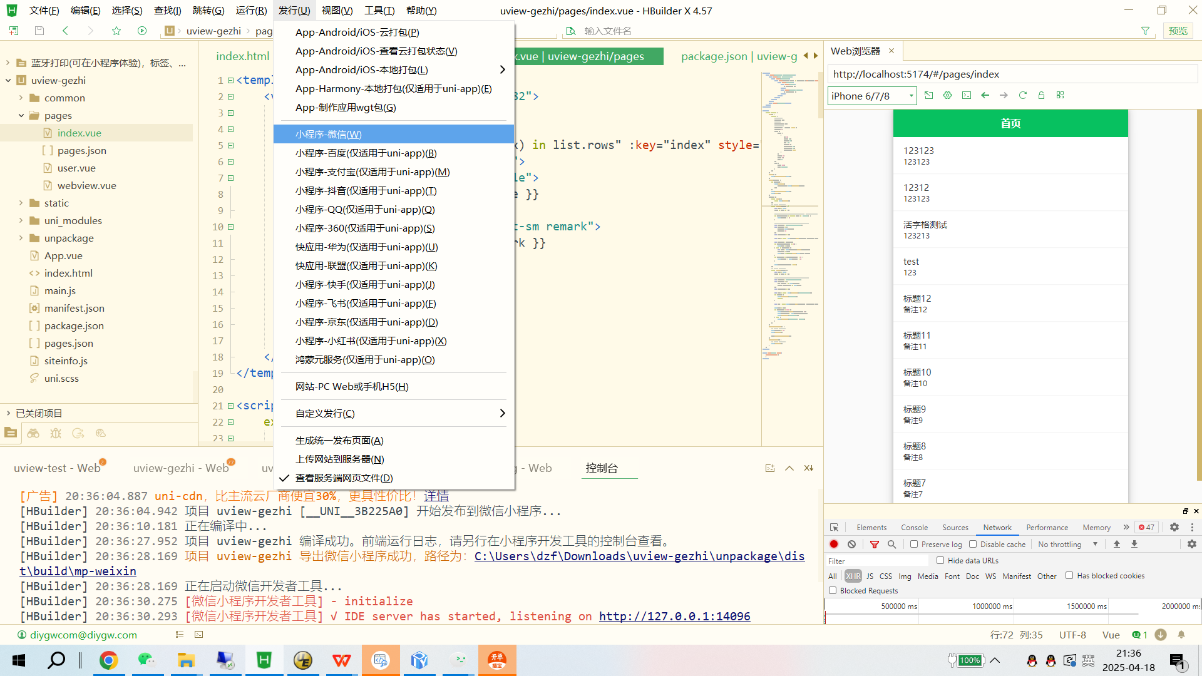1202x676 pixels.
Task: Click the HBuilder X icon in Windows taskbar
Action: [264, 660]
